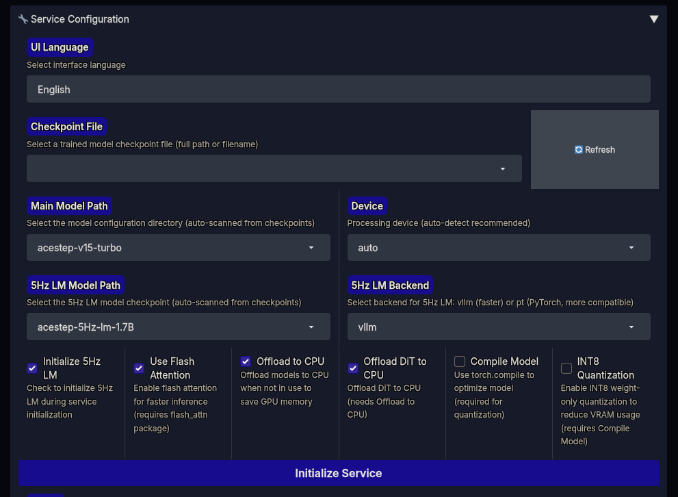678x497 pixels.
Task: Uncheck Offload to CPU checkbox
Action: click(x=246, y=361)
